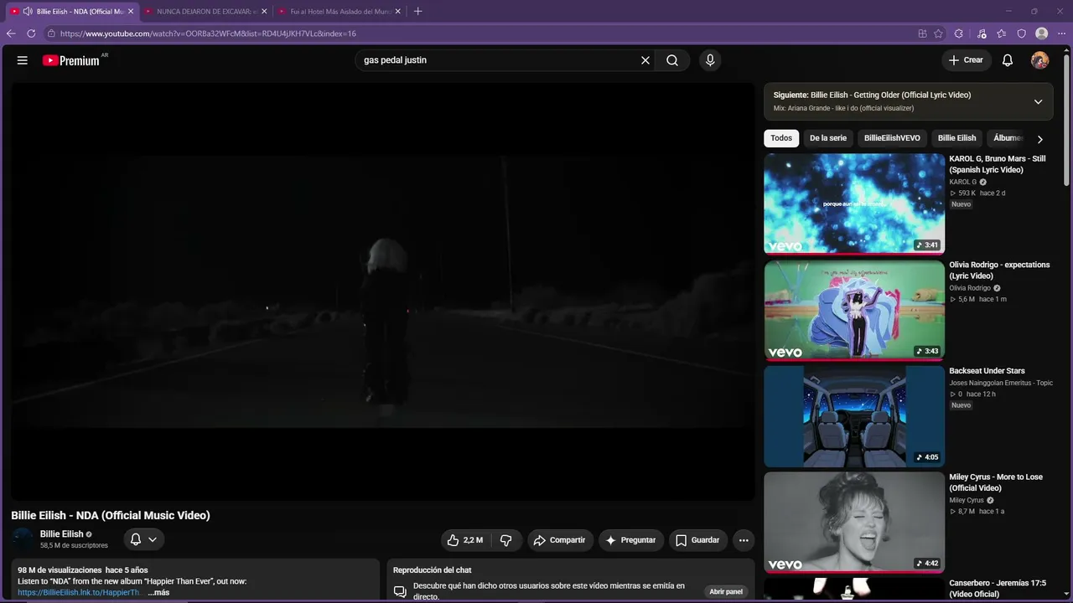Click the chat replay speech bubble icon
This screenshot has height=603, width=1073.
tap(400, 591)
